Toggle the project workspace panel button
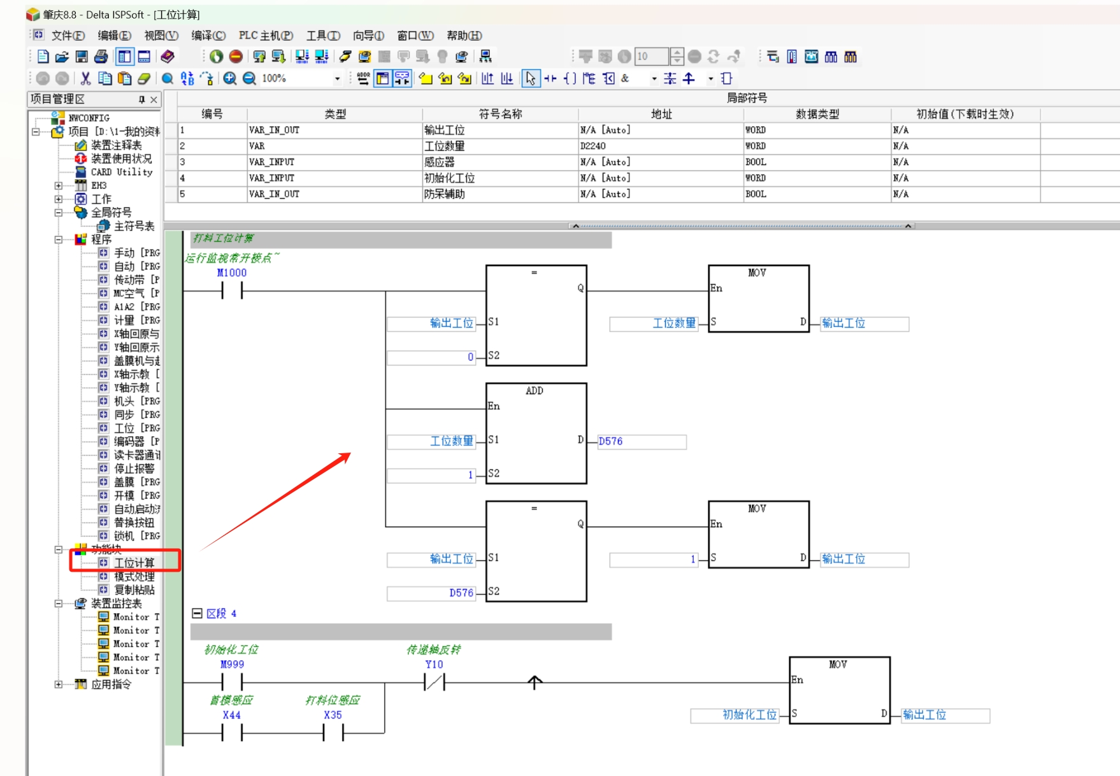This screenshot has height=776, width=1120. [124, 57]
